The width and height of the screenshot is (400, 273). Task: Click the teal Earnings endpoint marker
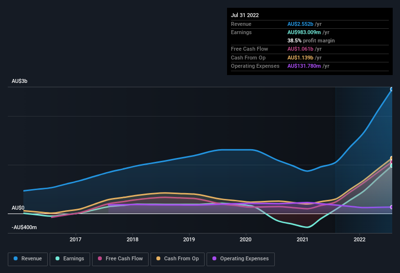[x=392, y=166]
